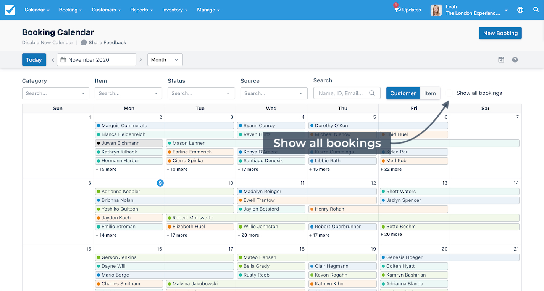
Task: Select the highlighted day 9
Action: pyautogui.click(x=160, y=183)
